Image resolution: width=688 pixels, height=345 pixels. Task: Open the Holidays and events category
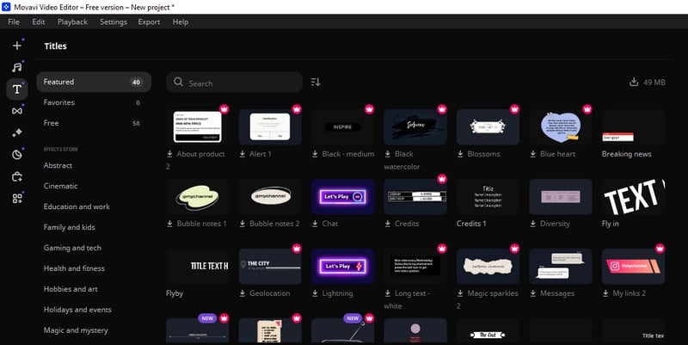(x=77, y=310)
